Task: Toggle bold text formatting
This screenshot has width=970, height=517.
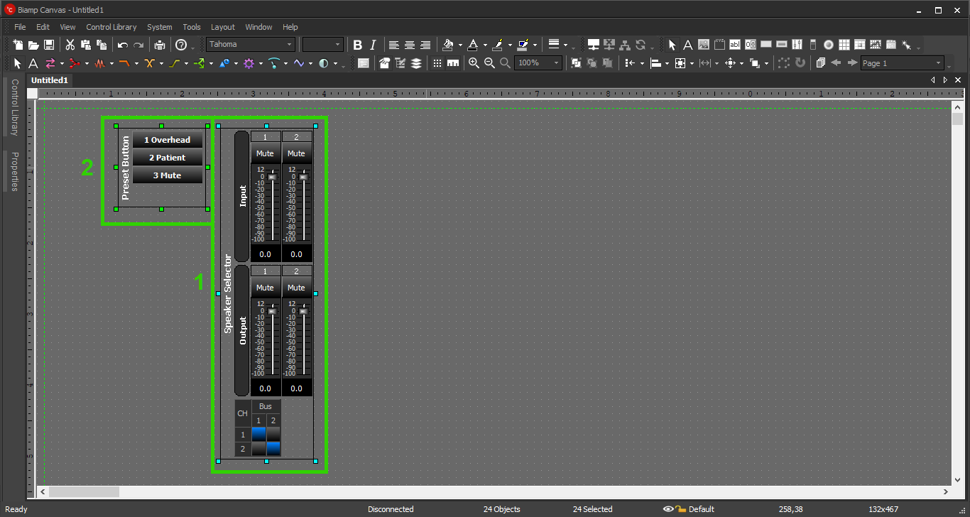Action: pyautogui.click(x=358, y=45)
